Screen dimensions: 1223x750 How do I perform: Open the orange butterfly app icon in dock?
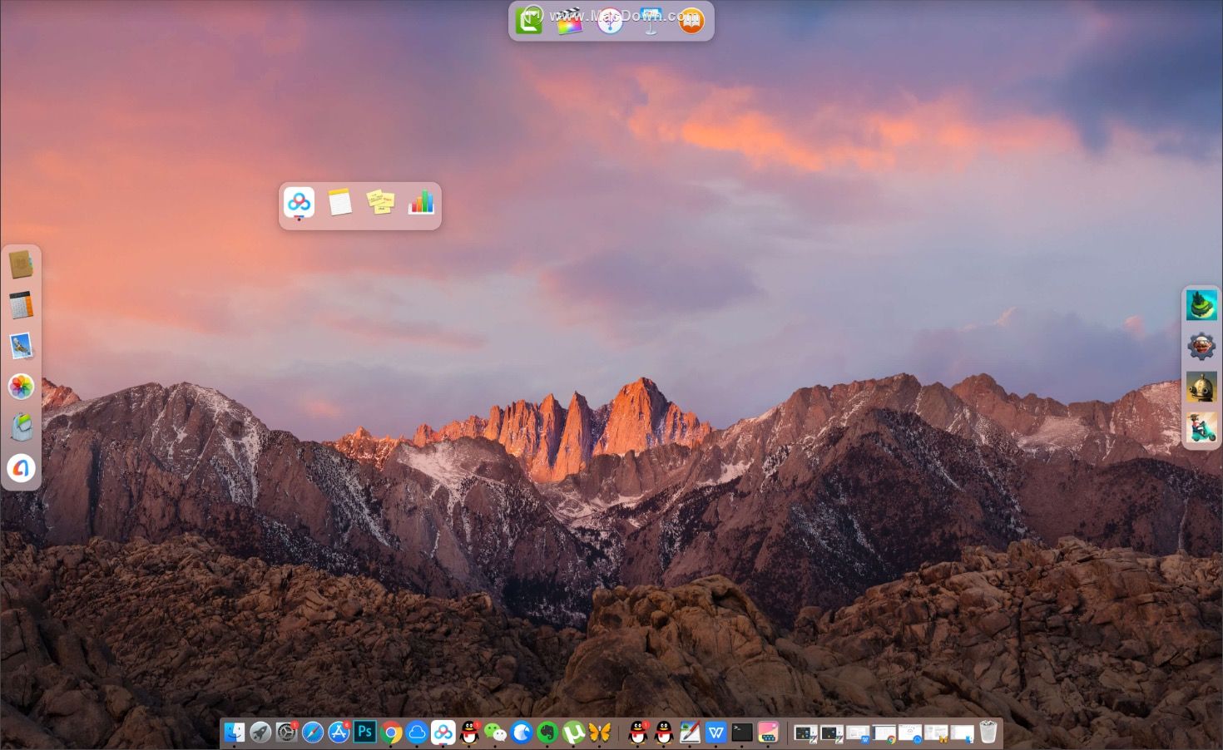coord(599,732)
